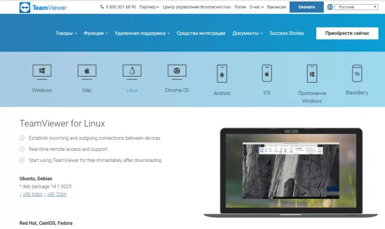
Task: Click the Chrome OS platform label
Action: click(x=177, y=90)
